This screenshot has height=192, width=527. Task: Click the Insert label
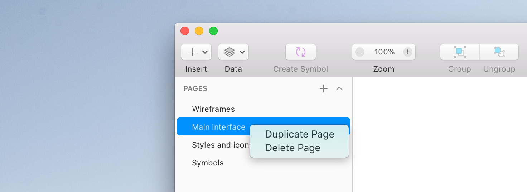coord(196,69)
